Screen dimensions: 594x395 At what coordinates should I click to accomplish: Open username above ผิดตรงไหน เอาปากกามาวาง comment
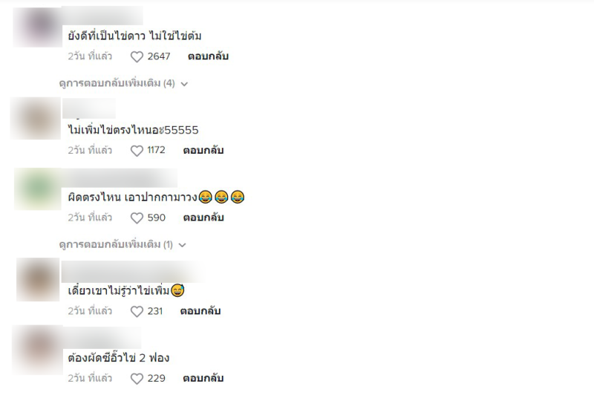(120, 178)
